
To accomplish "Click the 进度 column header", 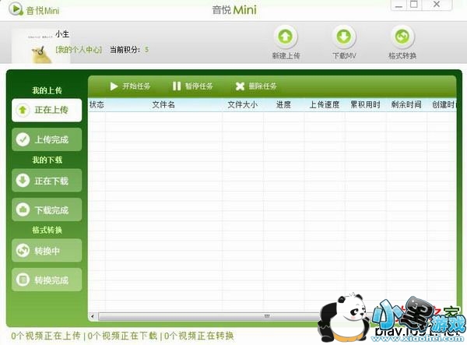I will click(x=283, y=104).
